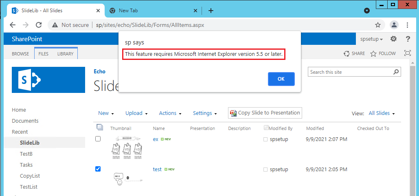Open the test slide name link
The image size is (419, 196).
157,169
